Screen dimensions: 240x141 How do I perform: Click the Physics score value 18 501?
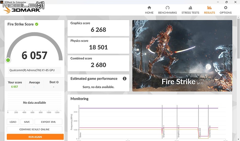pos(98,47)
